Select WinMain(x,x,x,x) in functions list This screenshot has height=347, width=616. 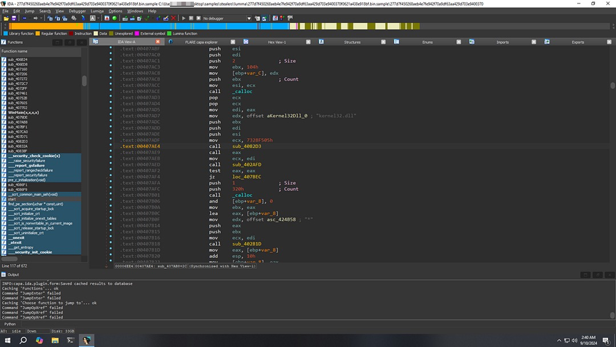pyautogui.click(x=23, y=112)
